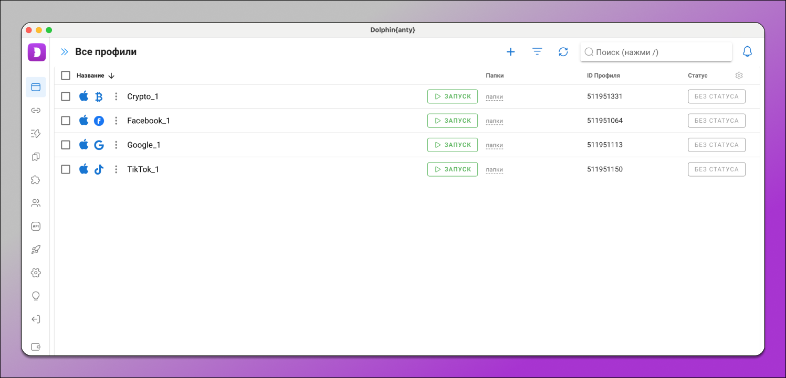The width and height of the screenshot is (786, 378).
Task: Expand sidebar with double chevron icon
Action: [64, 52]
